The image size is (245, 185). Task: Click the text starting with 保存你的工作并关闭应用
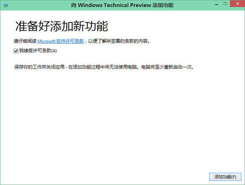click(104, 67)
